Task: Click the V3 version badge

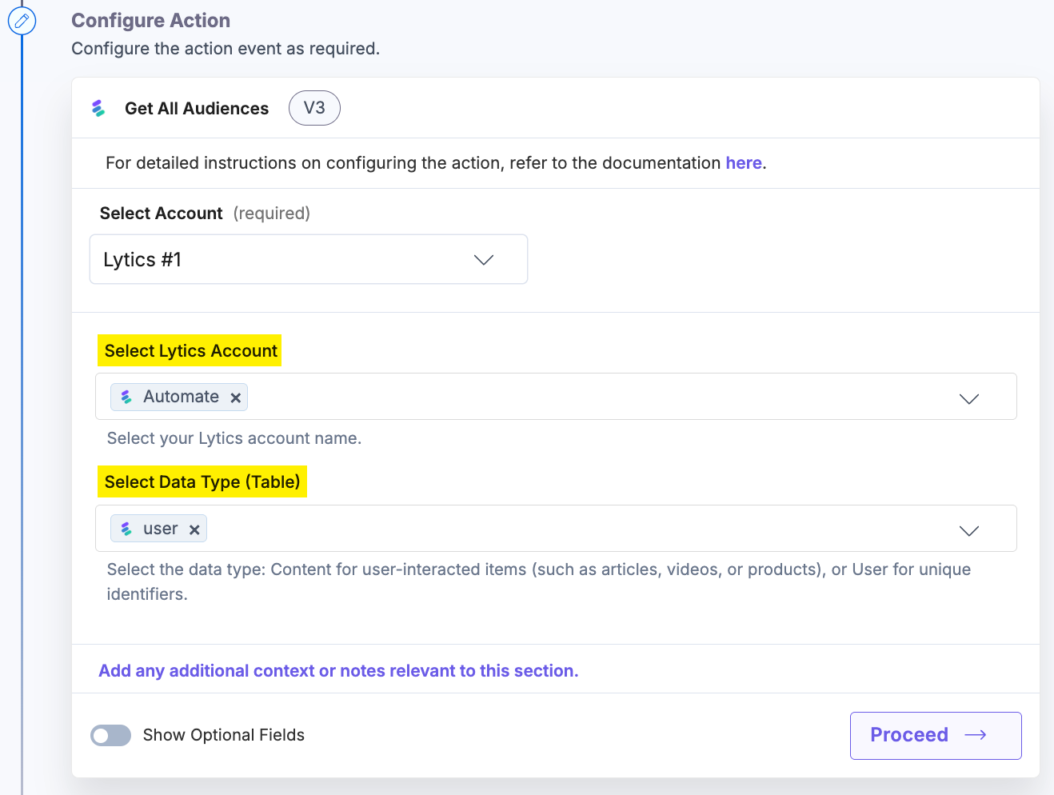Action: coord(314,108)
